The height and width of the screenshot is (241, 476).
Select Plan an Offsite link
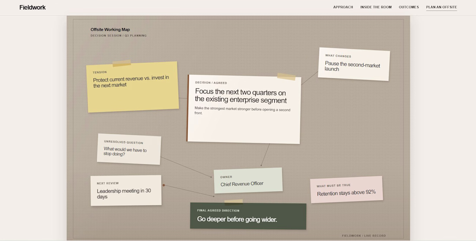pos(441,7)
